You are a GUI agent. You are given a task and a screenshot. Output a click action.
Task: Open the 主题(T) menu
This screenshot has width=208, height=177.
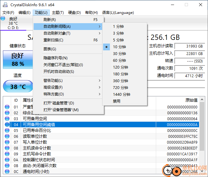(58, 13)
